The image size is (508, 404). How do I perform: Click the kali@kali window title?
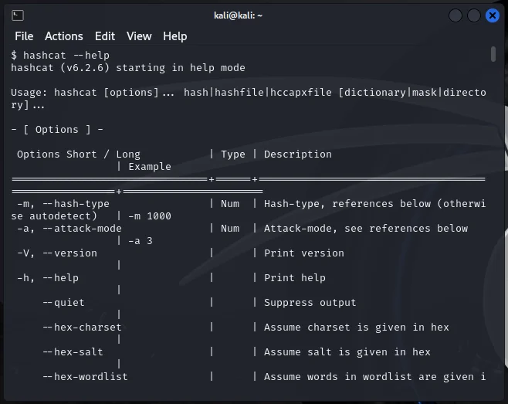click(238, 15)
